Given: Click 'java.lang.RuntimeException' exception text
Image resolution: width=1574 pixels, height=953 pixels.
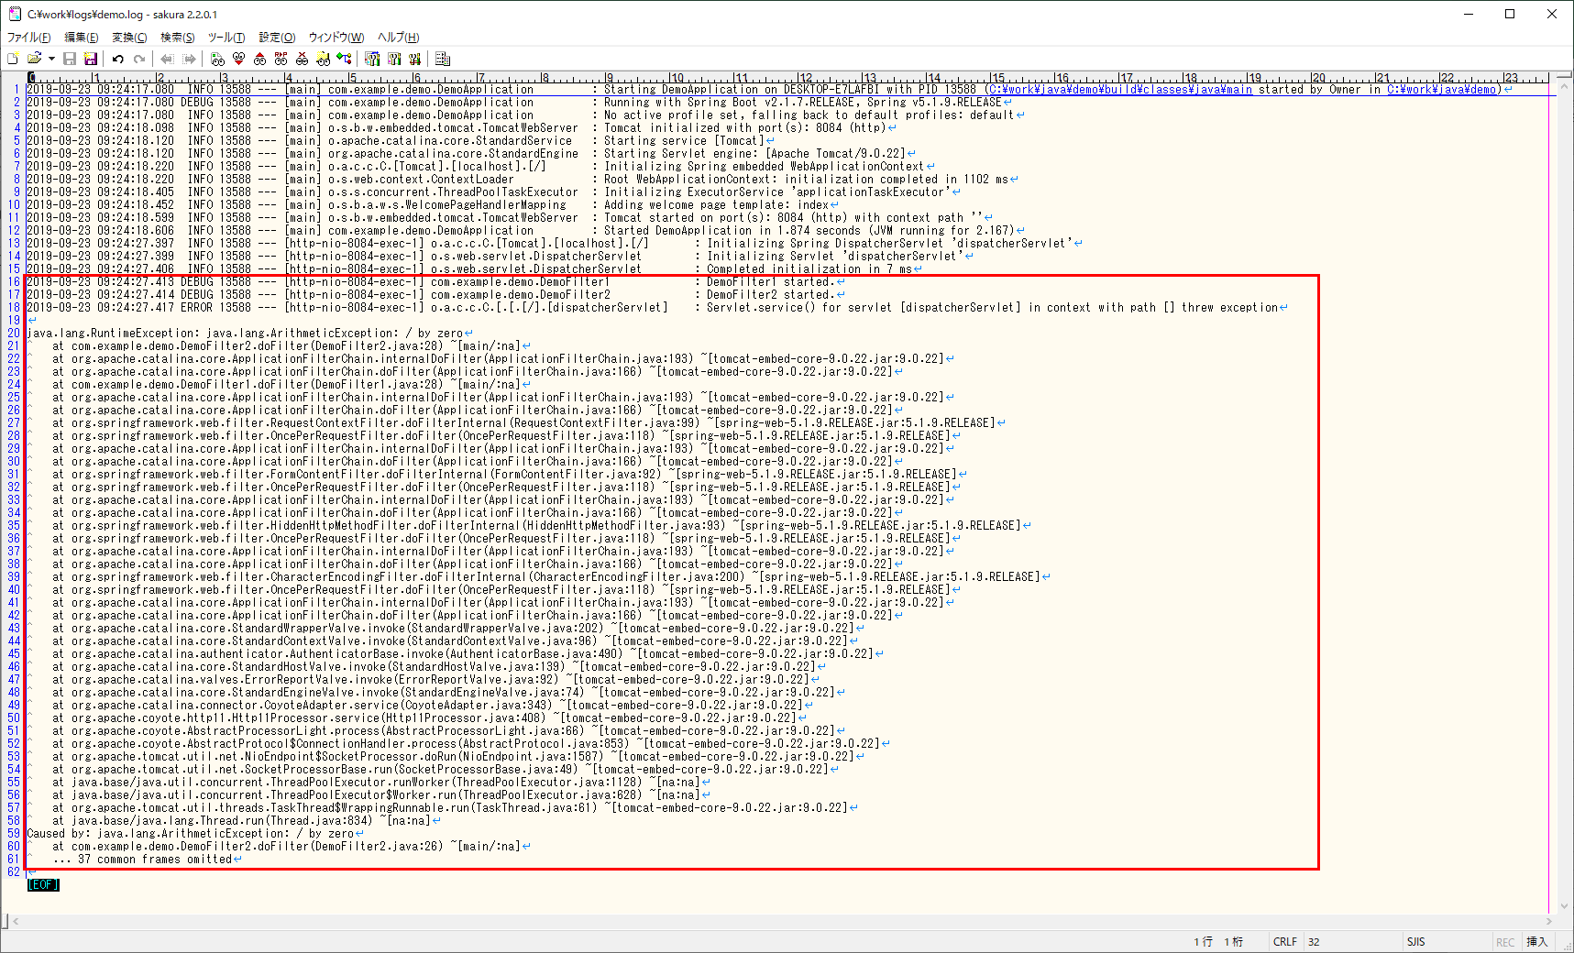Looking at the screenshot, I should 112,334.
